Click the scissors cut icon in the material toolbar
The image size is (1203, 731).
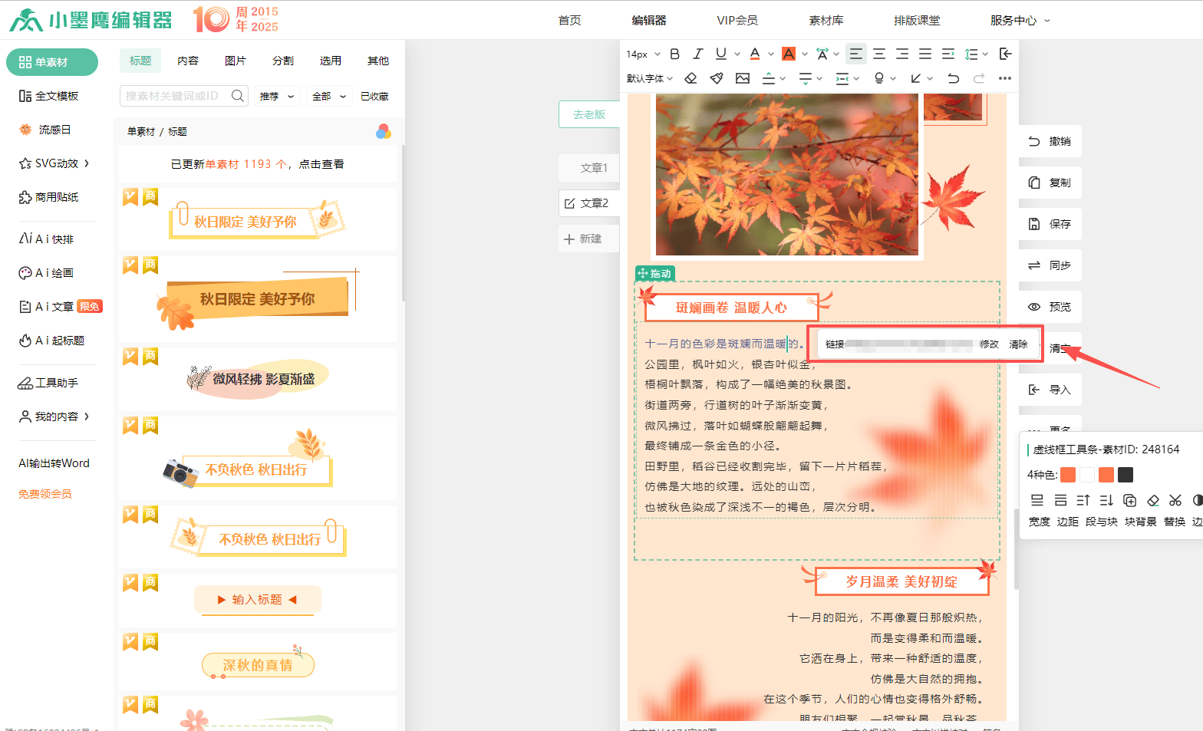pos(1175,500)
